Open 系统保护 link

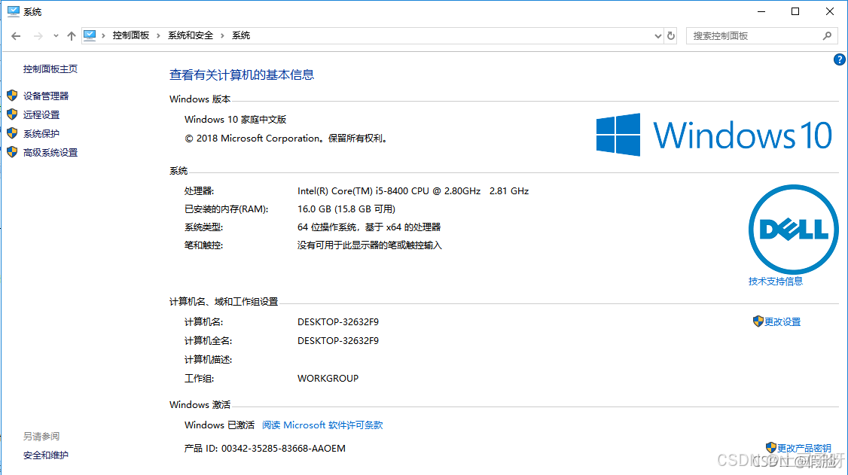tap(41, 133)
